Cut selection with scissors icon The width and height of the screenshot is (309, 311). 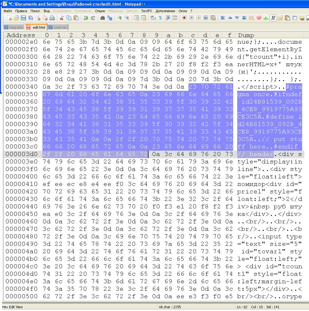coord(62,18)
